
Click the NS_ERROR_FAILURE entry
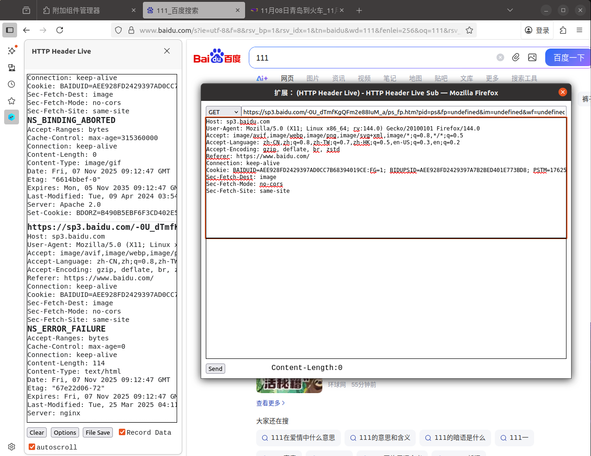coord(67,329)
